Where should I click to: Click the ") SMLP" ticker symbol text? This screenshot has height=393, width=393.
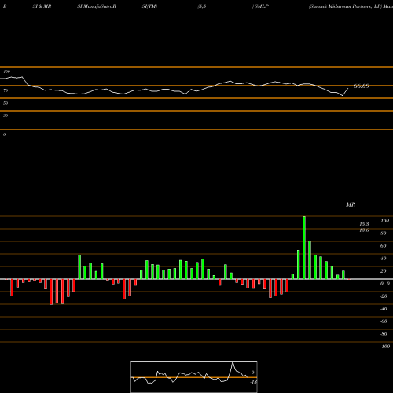point(260,6)
